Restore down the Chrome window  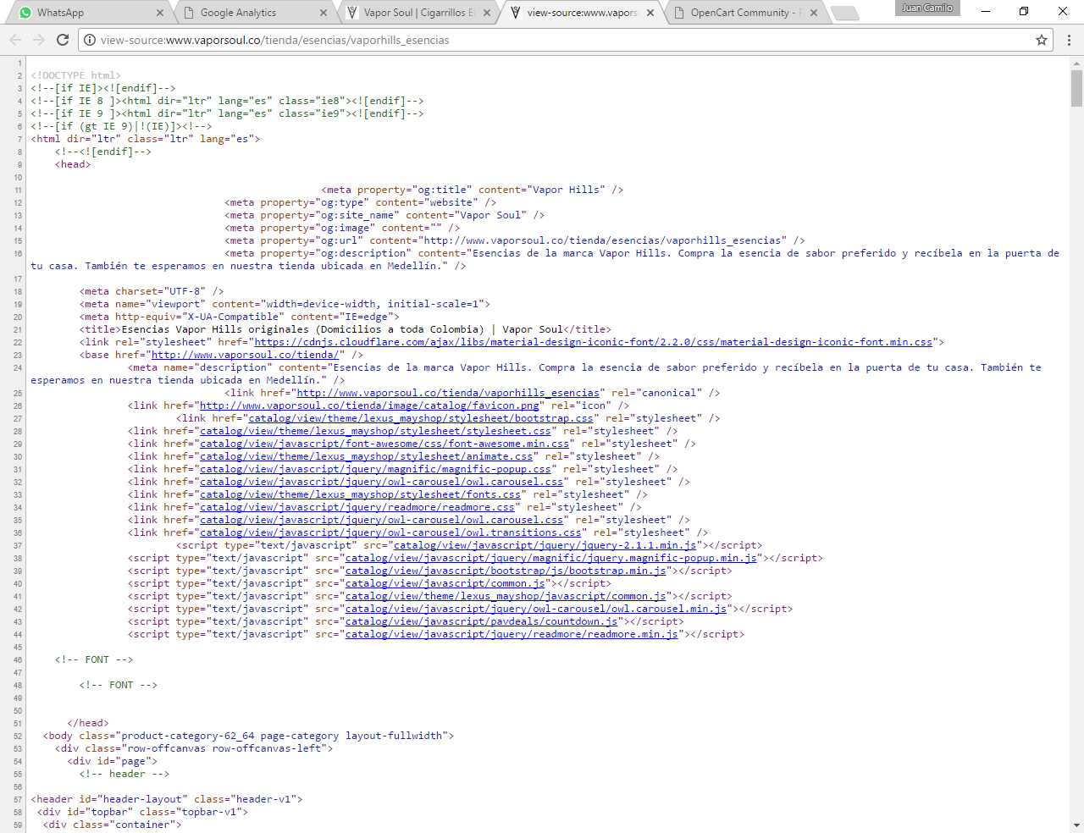click(x=1024, y=11)
